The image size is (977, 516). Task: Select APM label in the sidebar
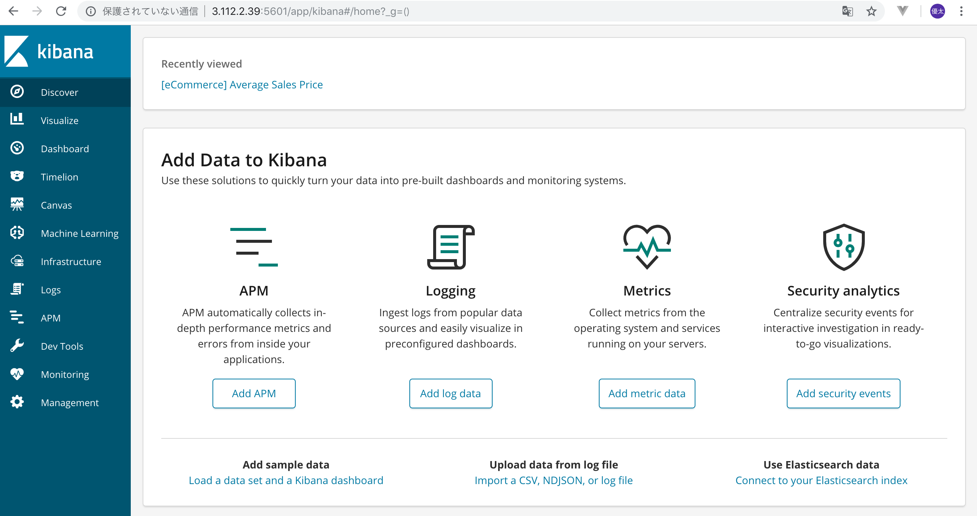[x=51, y=318]
